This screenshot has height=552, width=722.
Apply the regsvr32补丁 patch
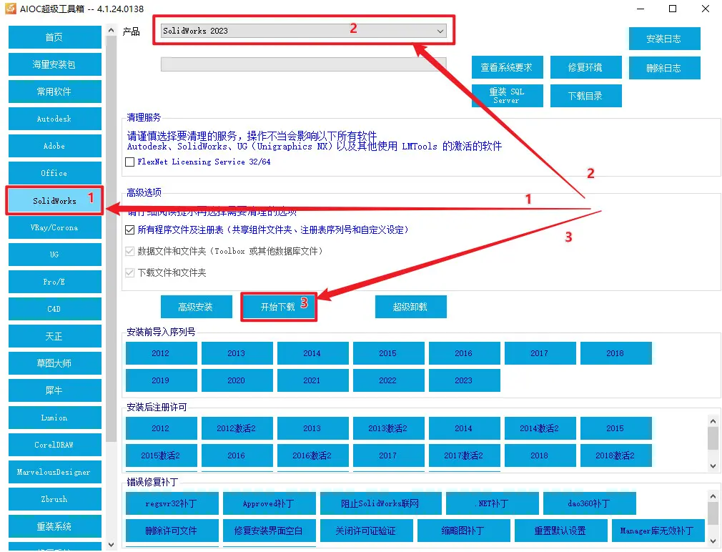(172, 503)
